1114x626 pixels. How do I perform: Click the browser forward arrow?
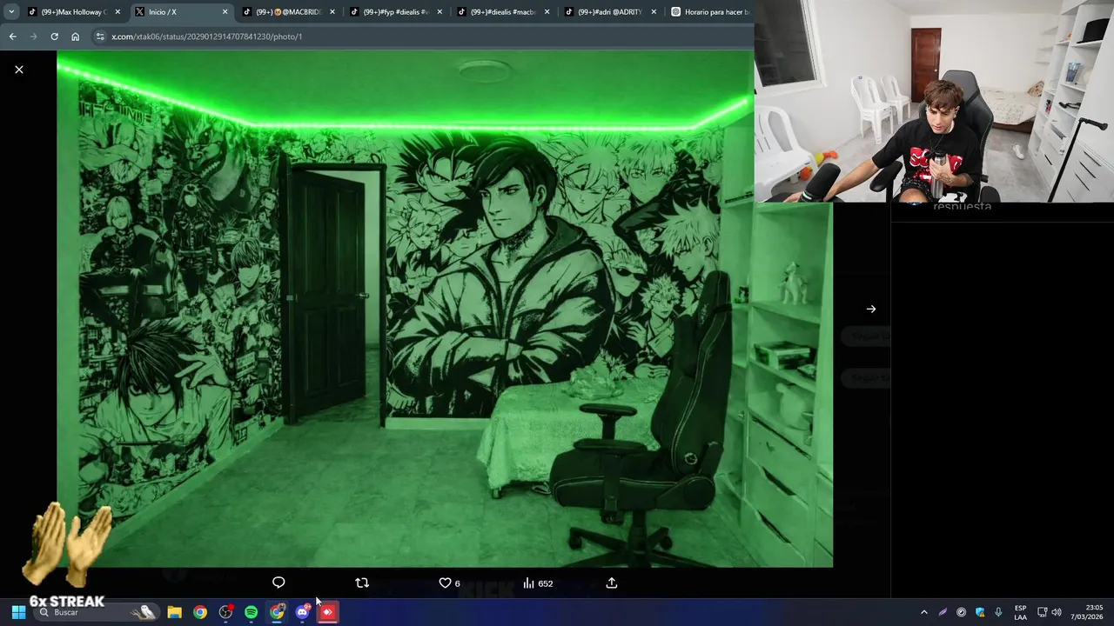click(33, 37)
